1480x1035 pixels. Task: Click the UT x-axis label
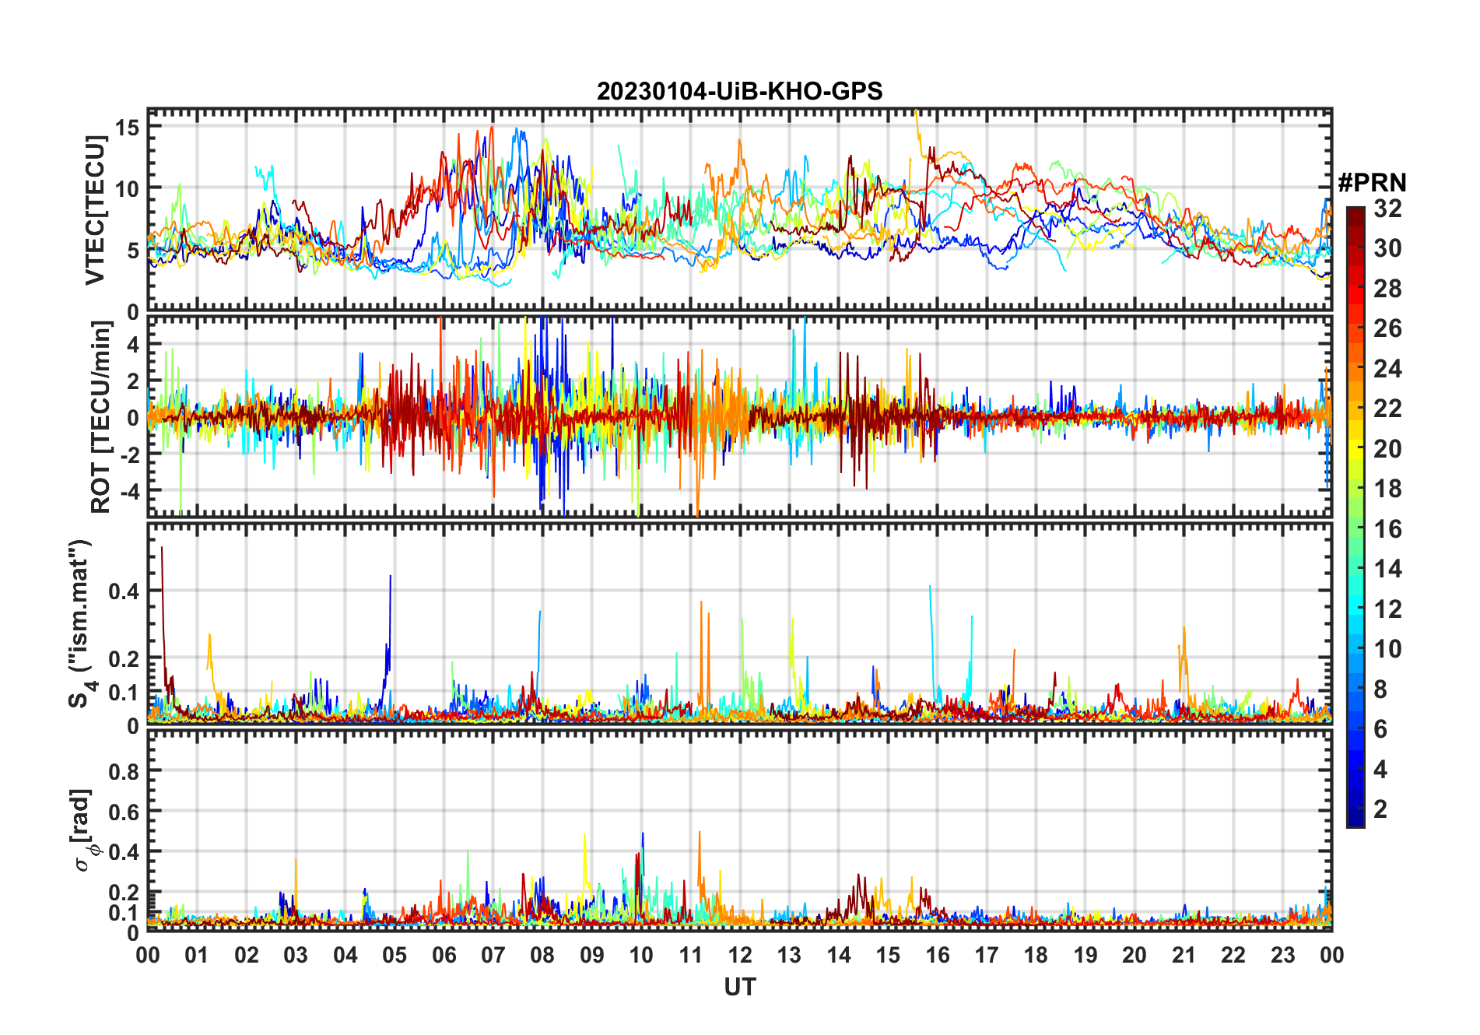click(739, 987)
